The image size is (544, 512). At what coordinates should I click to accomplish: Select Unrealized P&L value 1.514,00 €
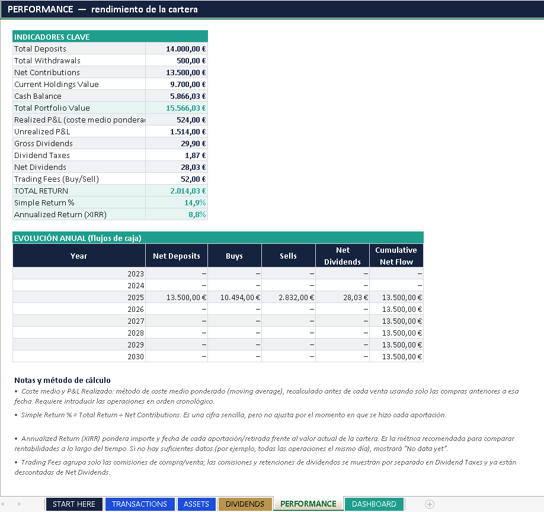click(x=177, y=131)
